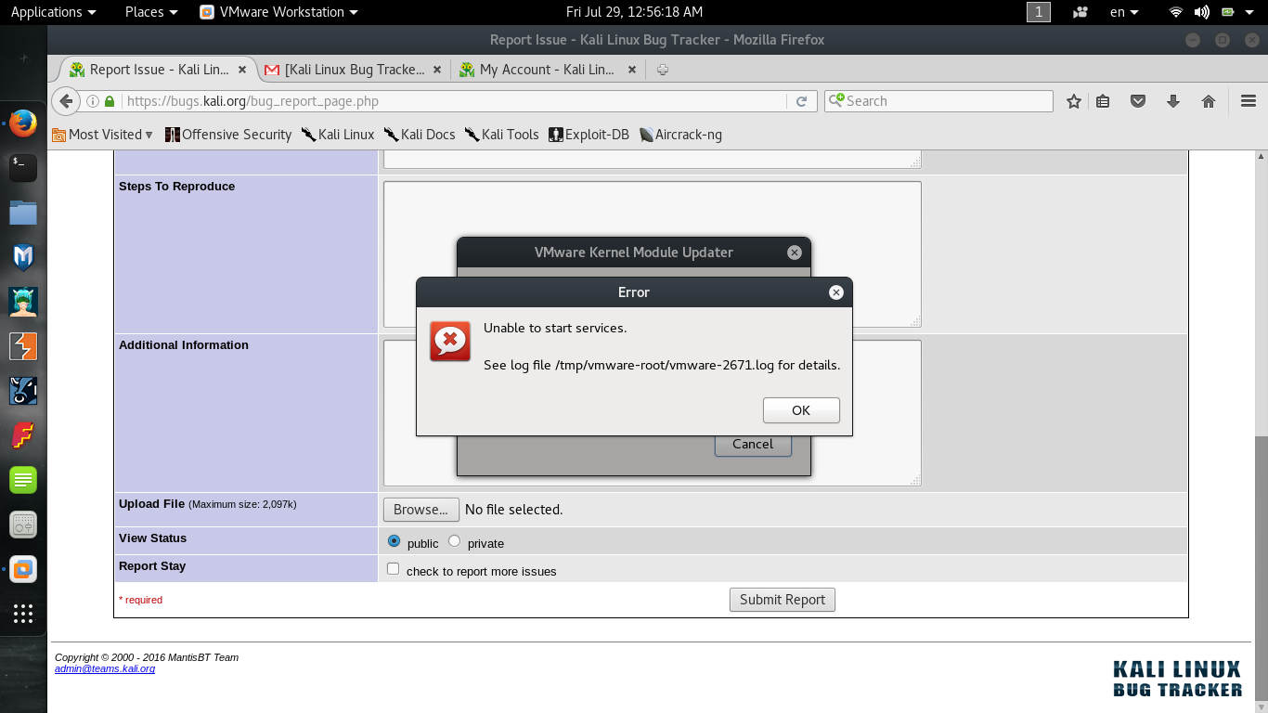The width and height of the screenshot is (1268, 713).
Task: Check the report more issues checkbox
Action: point(394,569)
